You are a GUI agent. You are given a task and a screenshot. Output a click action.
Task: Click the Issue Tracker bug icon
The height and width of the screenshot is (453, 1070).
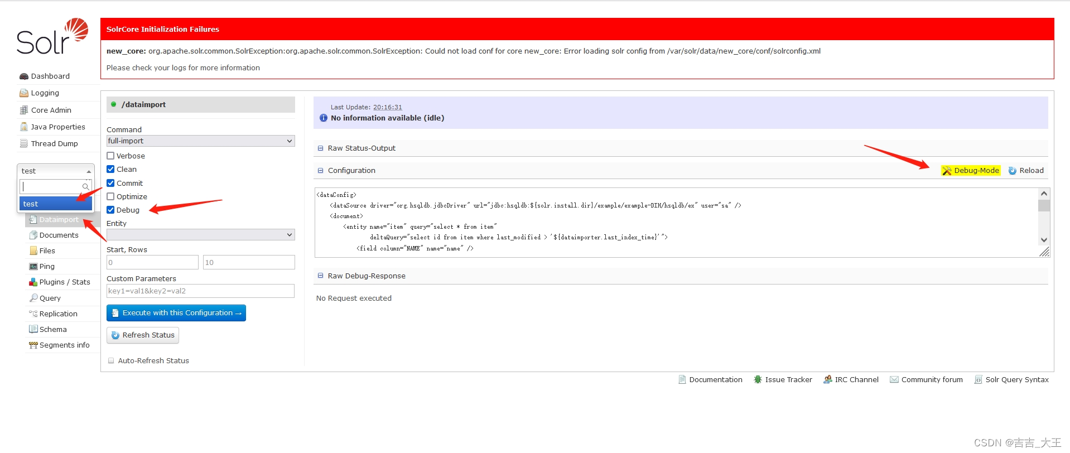(x=758, y=379)
